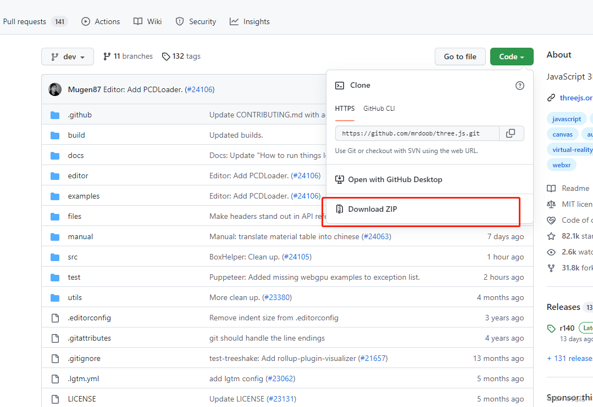This screenshot has width=593, height=407.
Task: Open the manual folder
Action: click(x=80, y=237)
